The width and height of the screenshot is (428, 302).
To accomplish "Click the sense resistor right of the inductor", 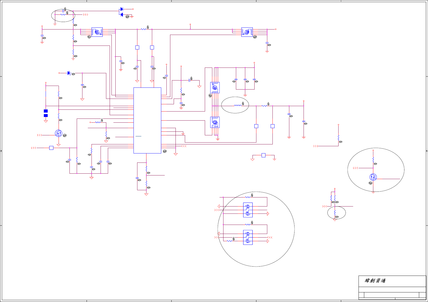I will click(264, 106).
